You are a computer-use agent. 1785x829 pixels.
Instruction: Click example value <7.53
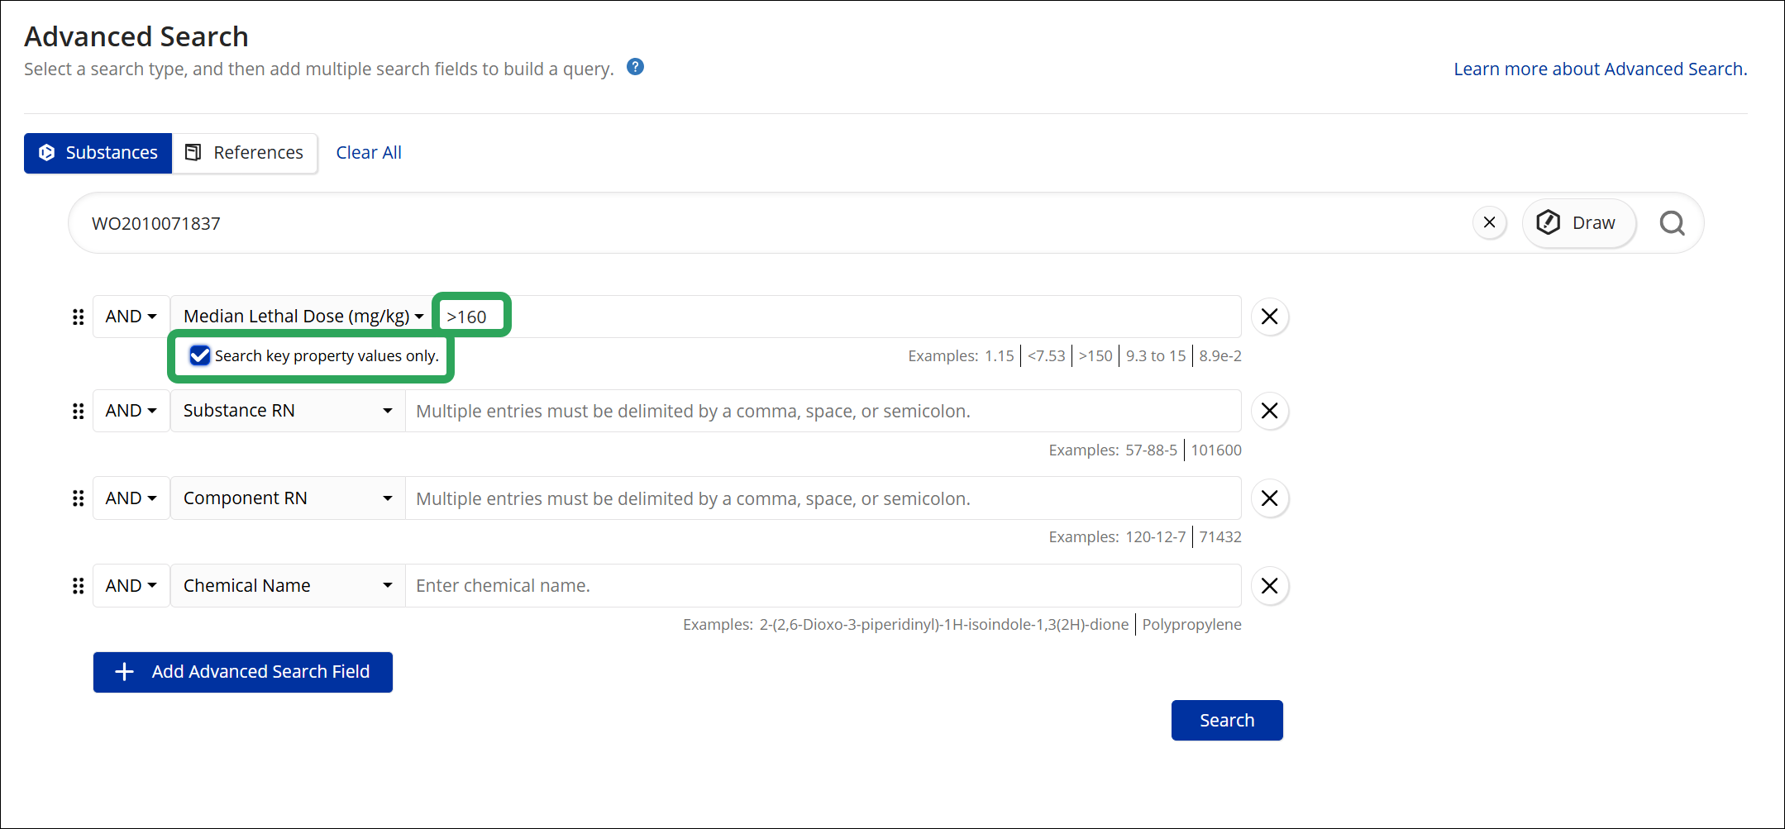pos(1047,356)
